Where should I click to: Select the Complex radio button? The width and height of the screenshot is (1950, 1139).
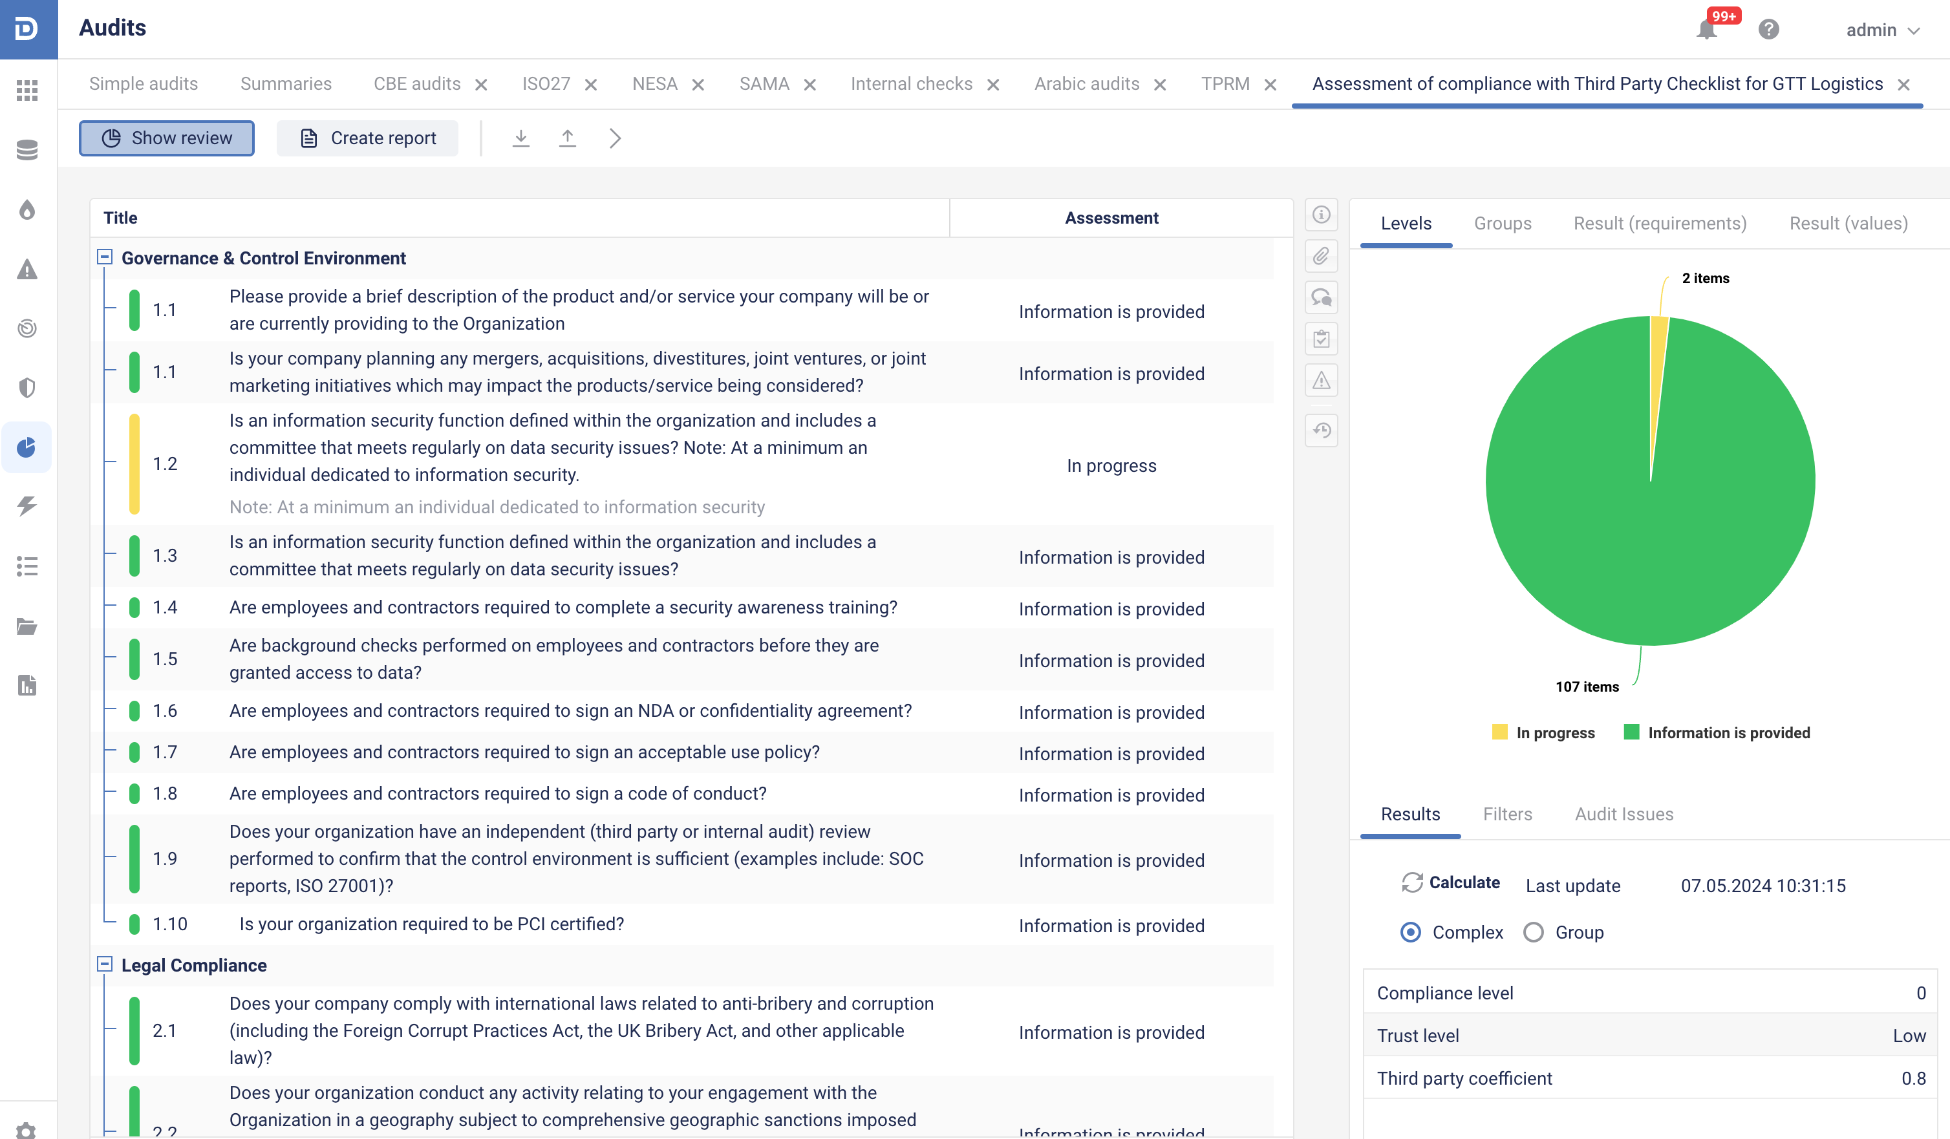coord(1410,932)
